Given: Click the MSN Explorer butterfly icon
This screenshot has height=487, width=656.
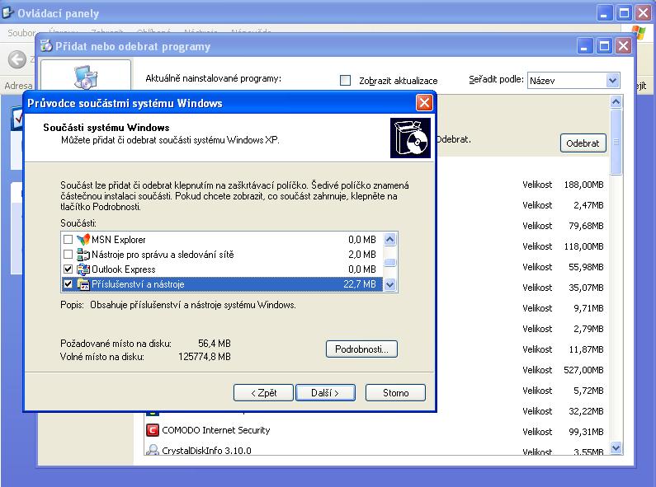Looking at the screenshot, I should [x=83, y=239].
